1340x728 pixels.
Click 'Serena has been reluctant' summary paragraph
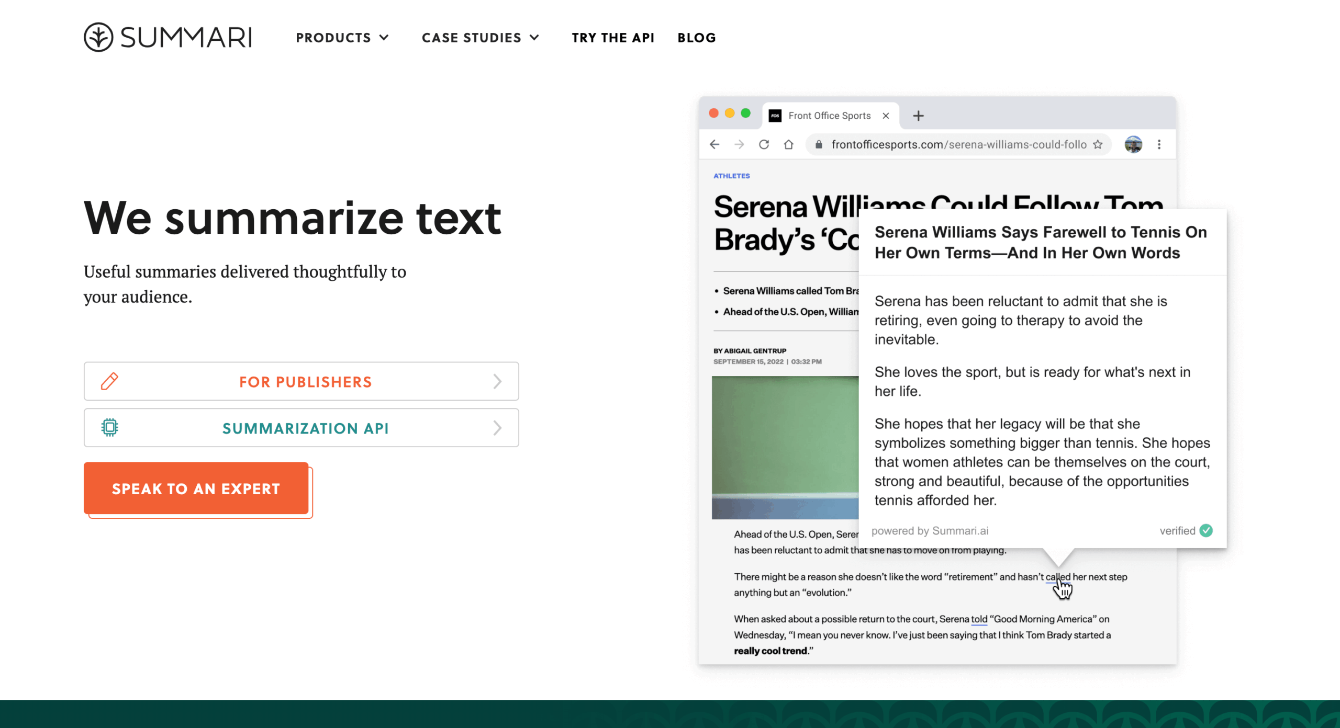(x=1021, y=320)
